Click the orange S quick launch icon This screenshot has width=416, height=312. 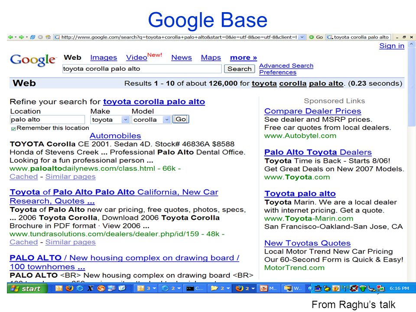pos(101,288)
